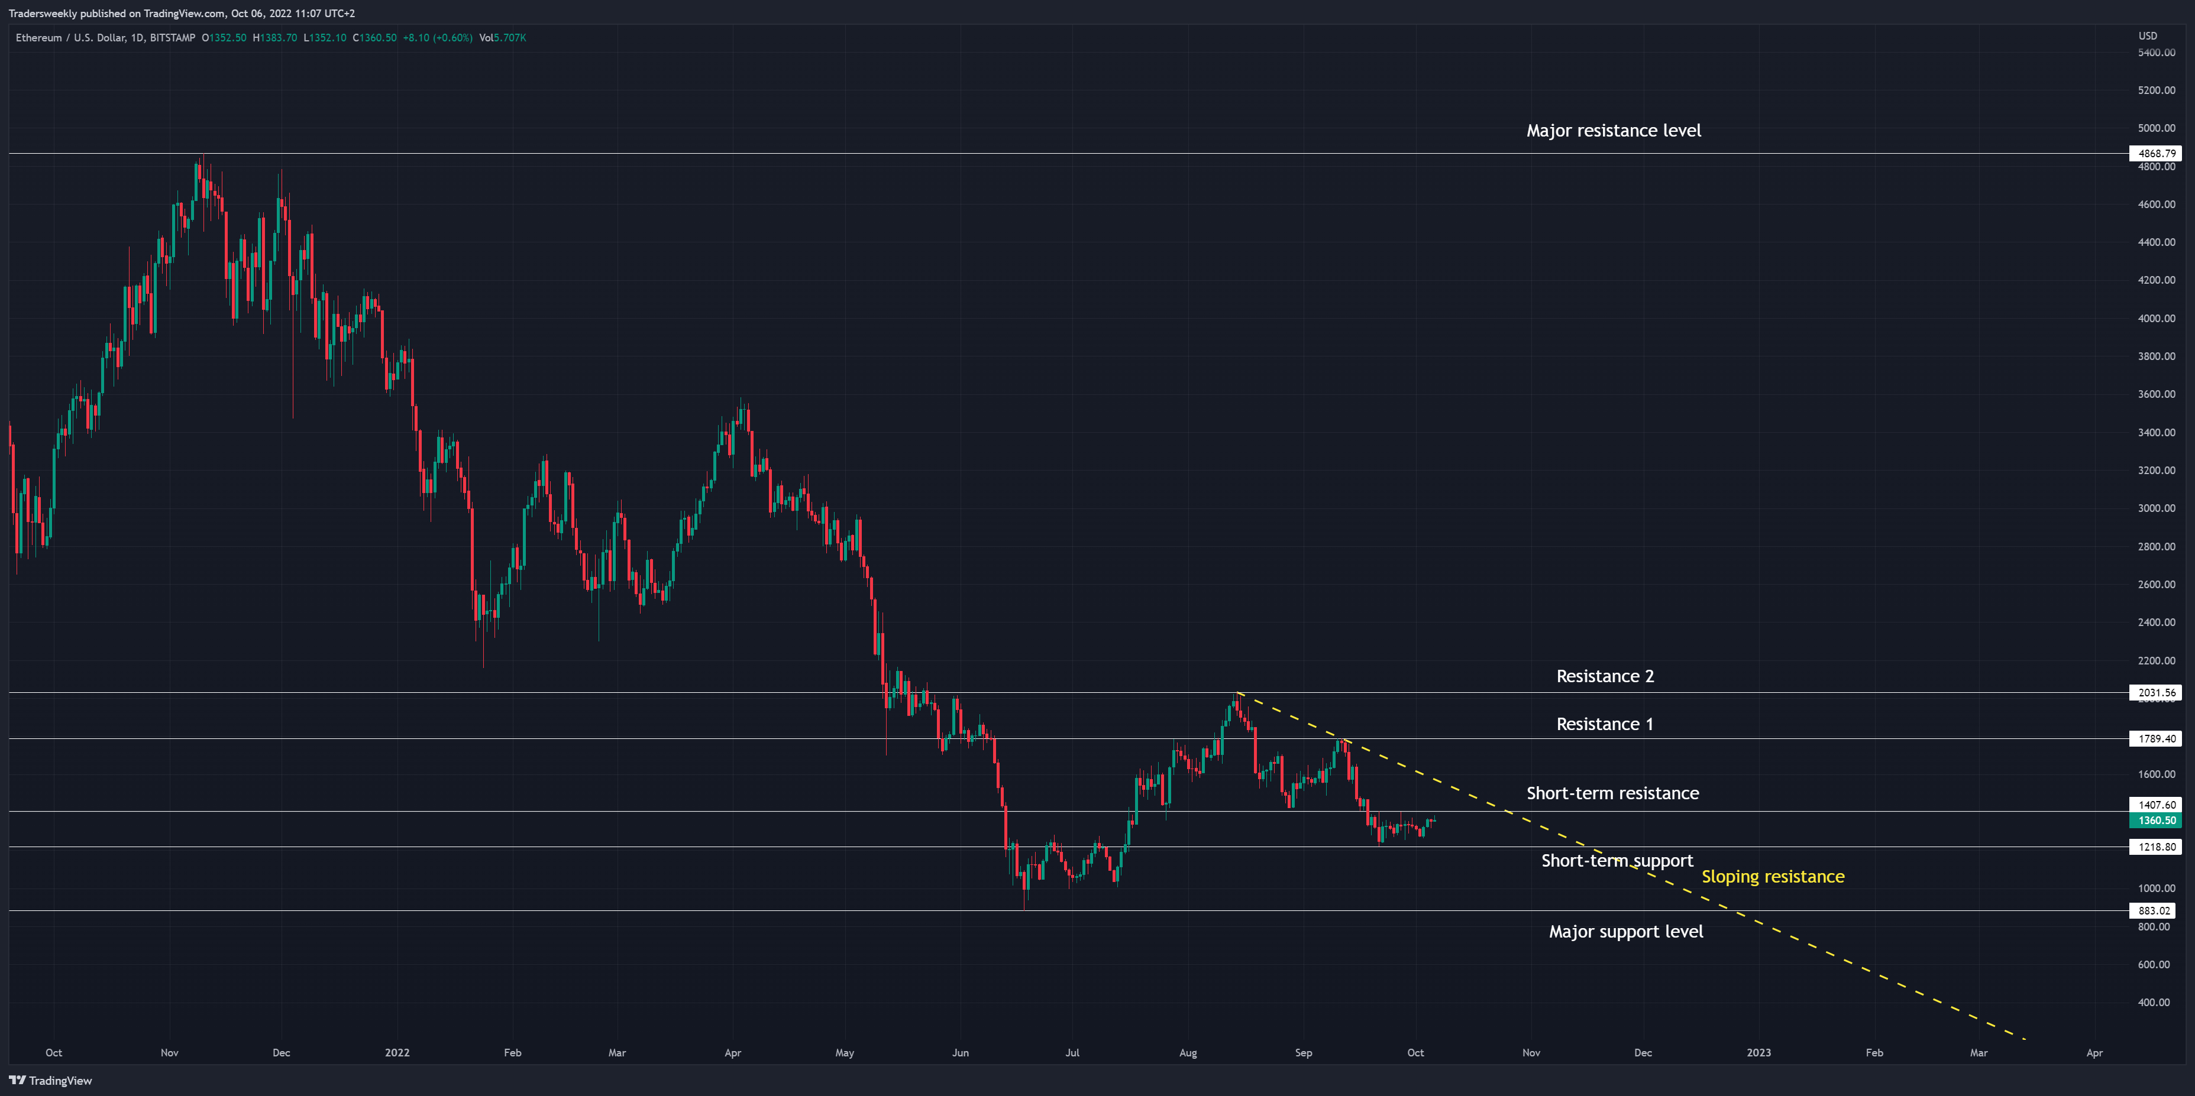This screenshot has width=2195, height=1096.
Task: Click '2023' on the time axis
Action: (1758, 1053)
